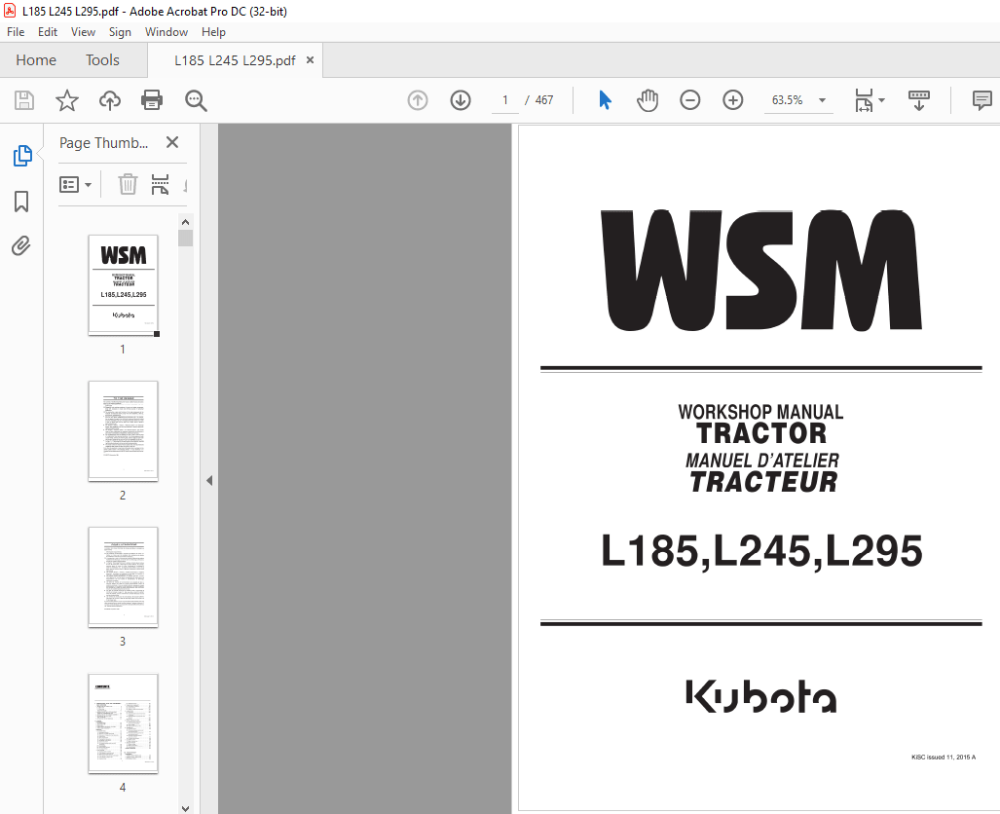This screenshot has width=1000, height=814.
Task: Delete selected page thumbnail
Action: click(x=128, y=184)
